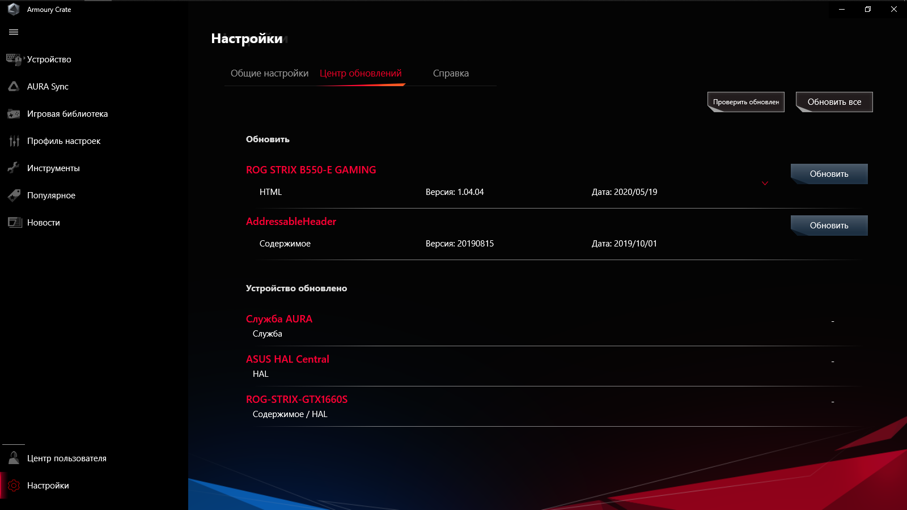
Task: Toggle the hamburger menu icon
Action: [14, 32]
